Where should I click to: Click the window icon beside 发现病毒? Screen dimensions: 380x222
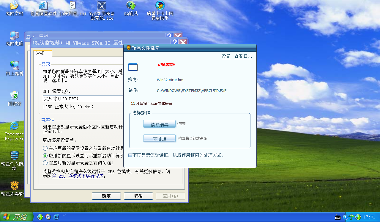coord(133,67)
